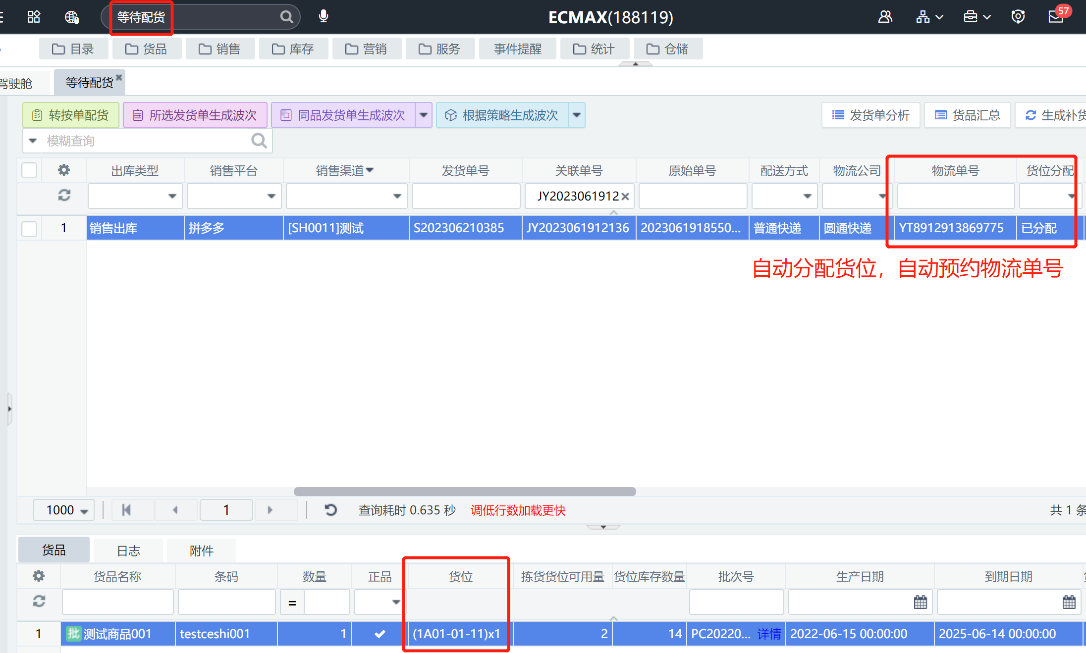
Task: Open 发货单分析 report
Action: [x=871, y=115]
